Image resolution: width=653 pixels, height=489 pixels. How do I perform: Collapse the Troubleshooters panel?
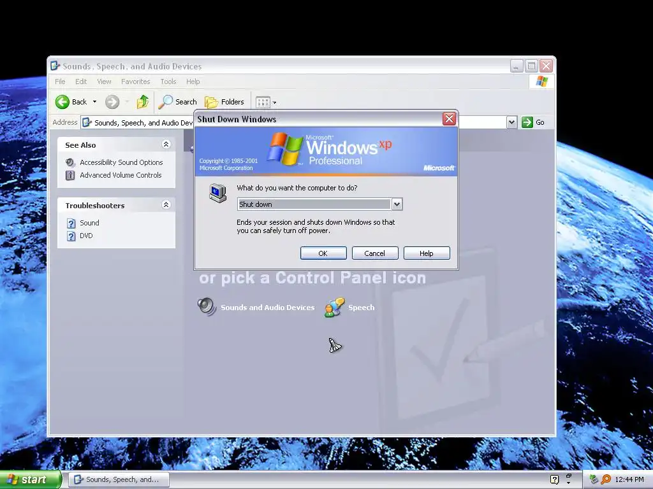click(x=166, y=204)
